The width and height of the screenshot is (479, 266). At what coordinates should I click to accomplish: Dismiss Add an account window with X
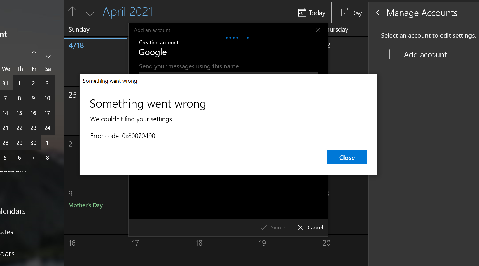click(x=318, y=30)
